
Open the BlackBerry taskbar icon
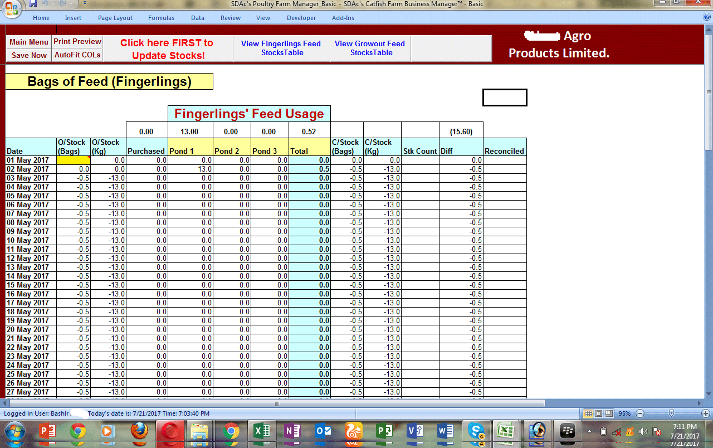[x=568, y=432]
